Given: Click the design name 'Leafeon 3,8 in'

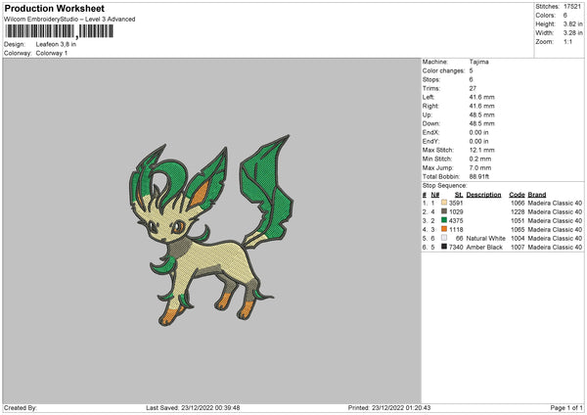Looking at the screenshot, I should coord(56,44).
